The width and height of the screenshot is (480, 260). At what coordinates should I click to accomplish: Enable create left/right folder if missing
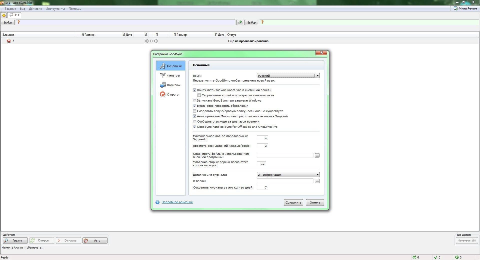pyautogui.click(x=195, y=111)
